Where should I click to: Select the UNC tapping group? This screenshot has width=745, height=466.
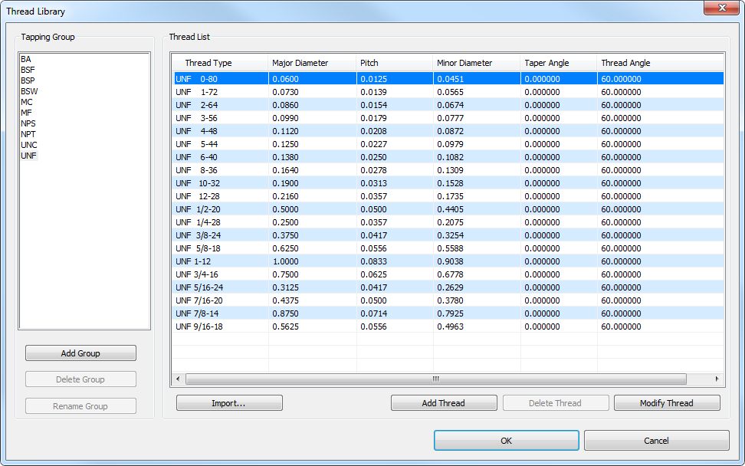pos(28,145)
